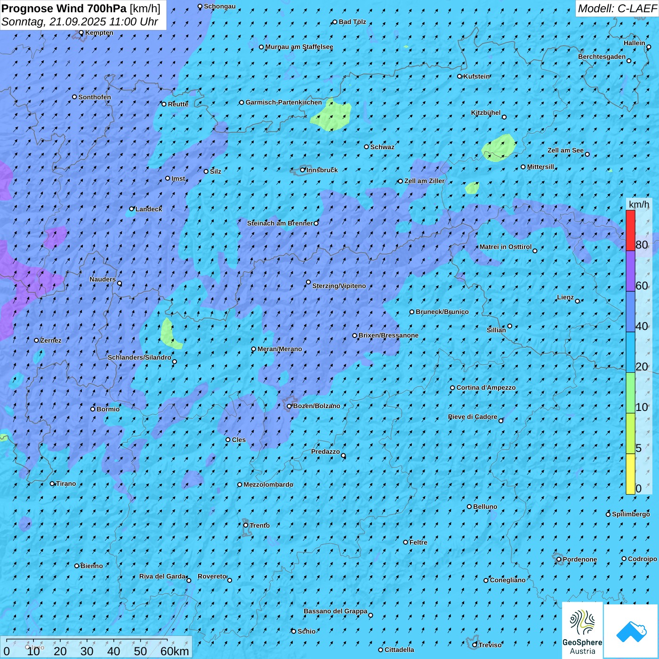Click the Steinach am Brenner label
Image resolution: width=659 pixels, height=659 pixels.
click(x=280, y=224)
